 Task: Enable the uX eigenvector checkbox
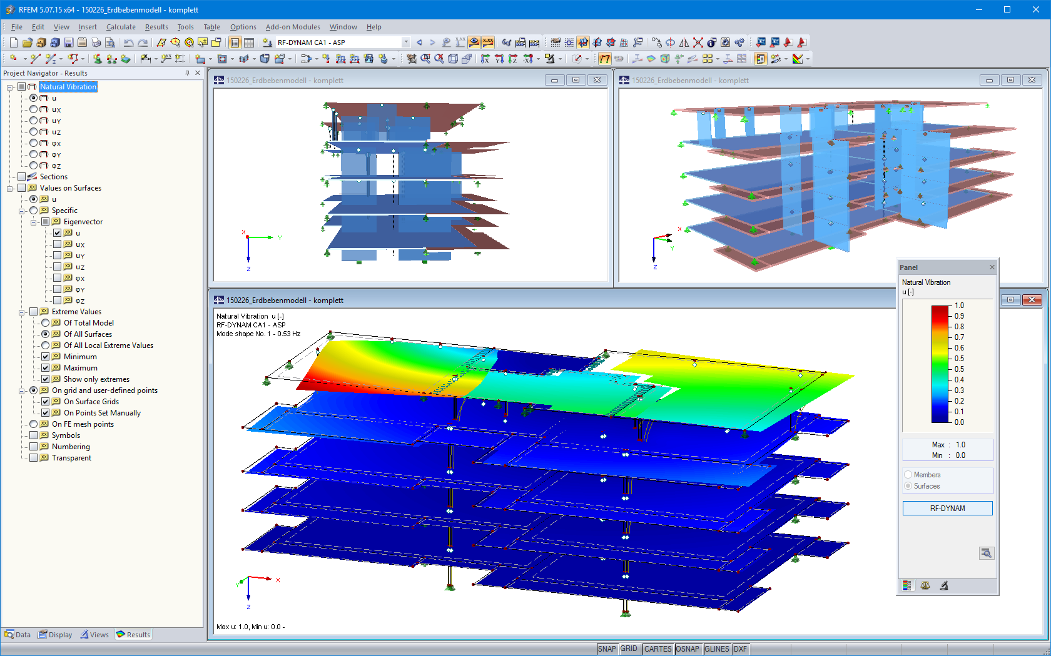click(x=57, y=244)
